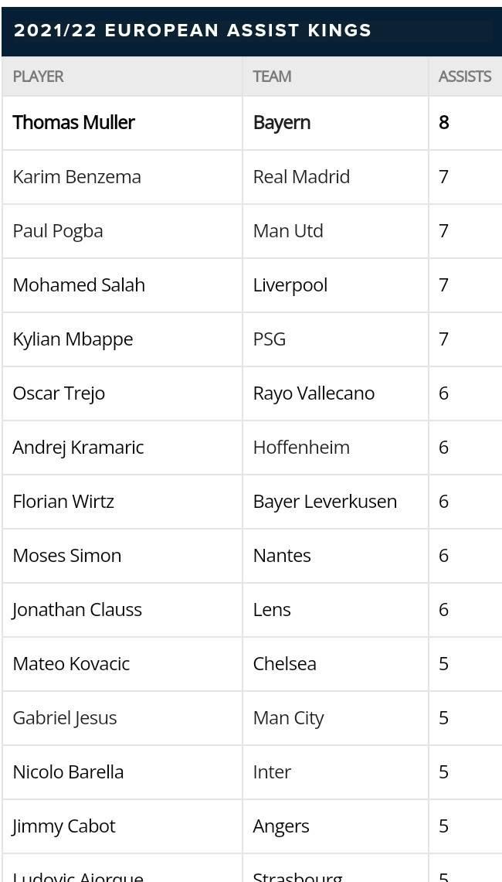Select the Paul Pogba row name
The image size is (502, 882).
tap(58, 231)
